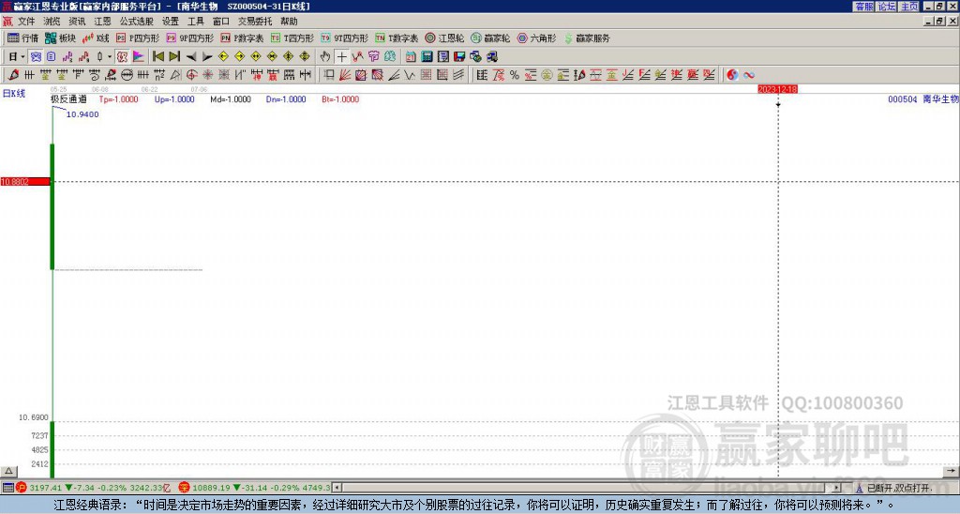
Task: Click the horizontal scrollbar track
Action: [x=587, y=488]
